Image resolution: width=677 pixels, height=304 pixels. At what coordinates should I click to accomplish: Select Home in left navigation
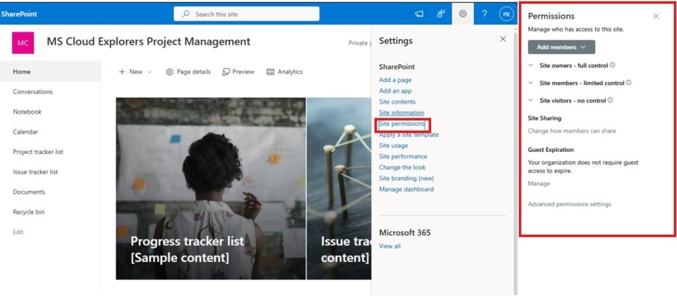point(50,71)
